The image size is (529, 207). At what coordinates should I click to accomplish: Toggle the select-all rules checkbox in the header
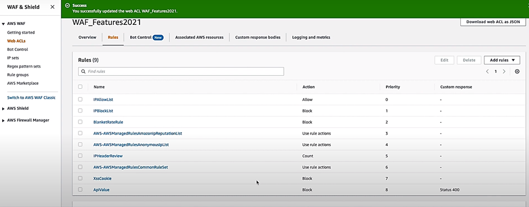click(x=80, y=86)
